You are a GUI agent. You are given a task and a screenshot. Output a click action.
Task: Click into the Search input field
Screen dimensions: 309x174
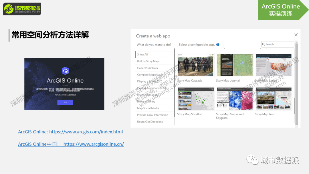click(x=278, y=44)
